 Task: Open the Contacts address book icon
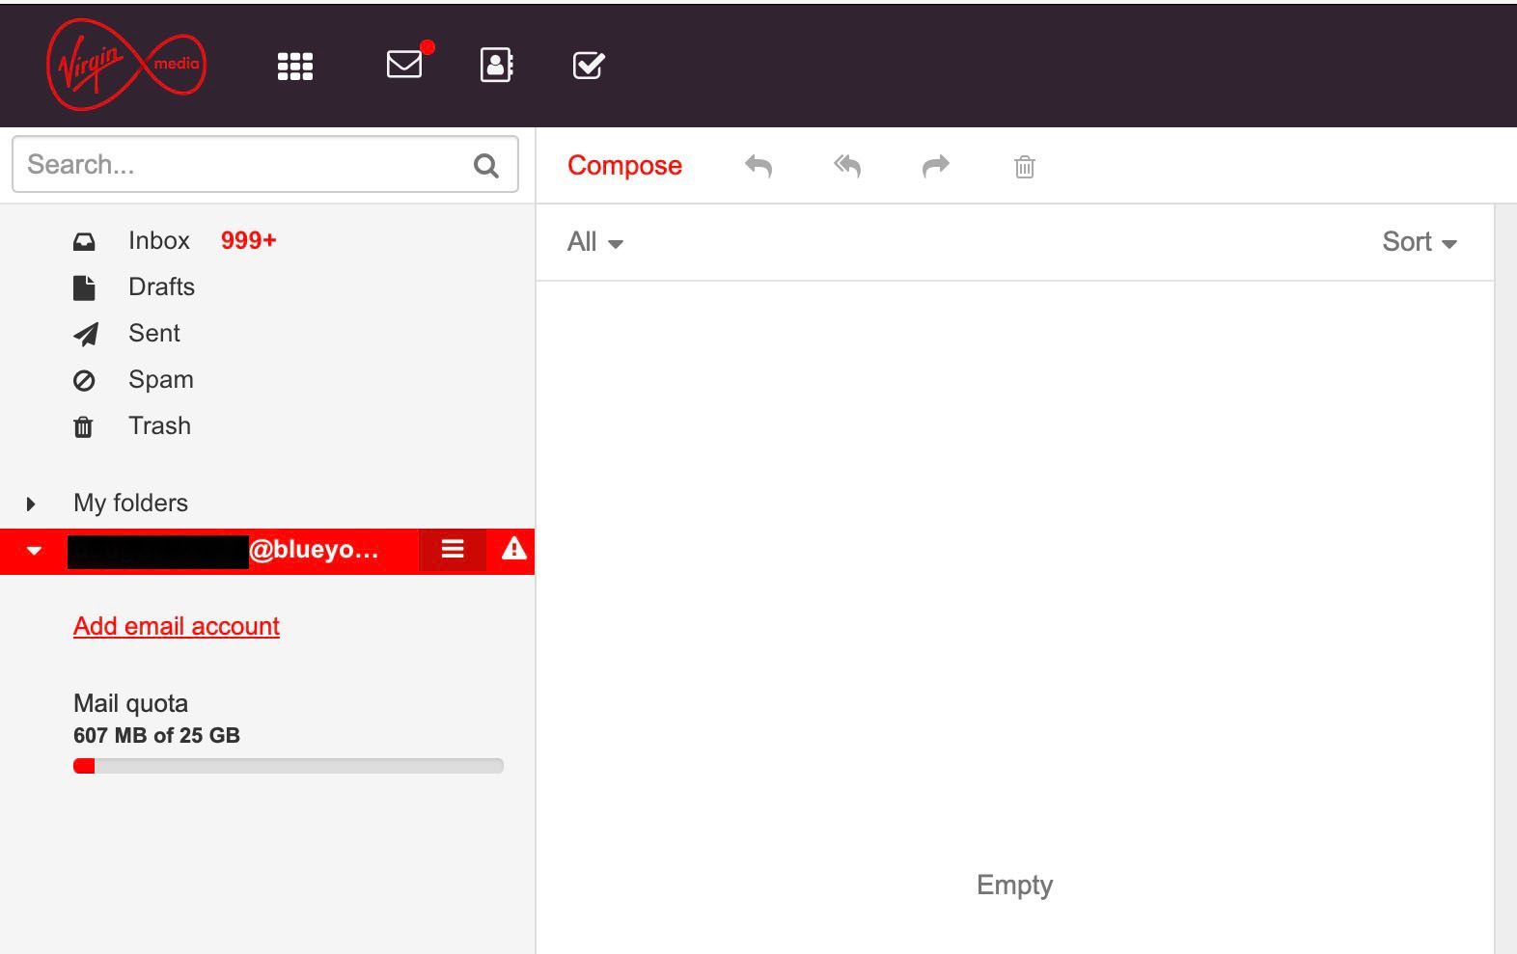(496, 65)
